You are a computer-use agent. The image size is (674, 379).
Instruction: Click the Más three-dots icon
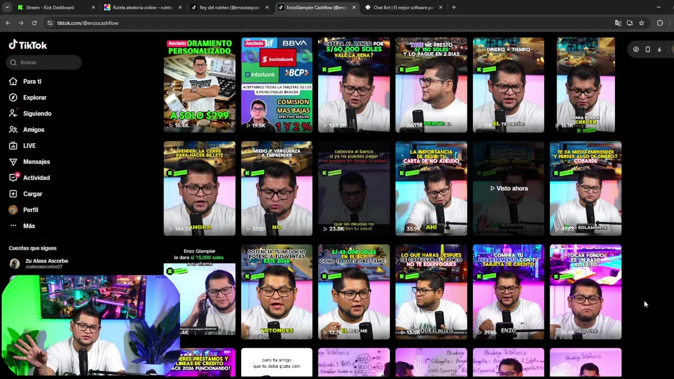[x=13, y=226]
